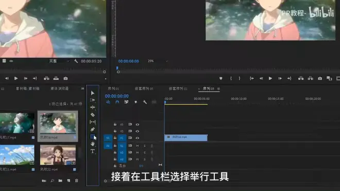The height and width of the screenshot is (191, 340).
Task: Select the Razor tool
Action: click(x=93, y=115)
